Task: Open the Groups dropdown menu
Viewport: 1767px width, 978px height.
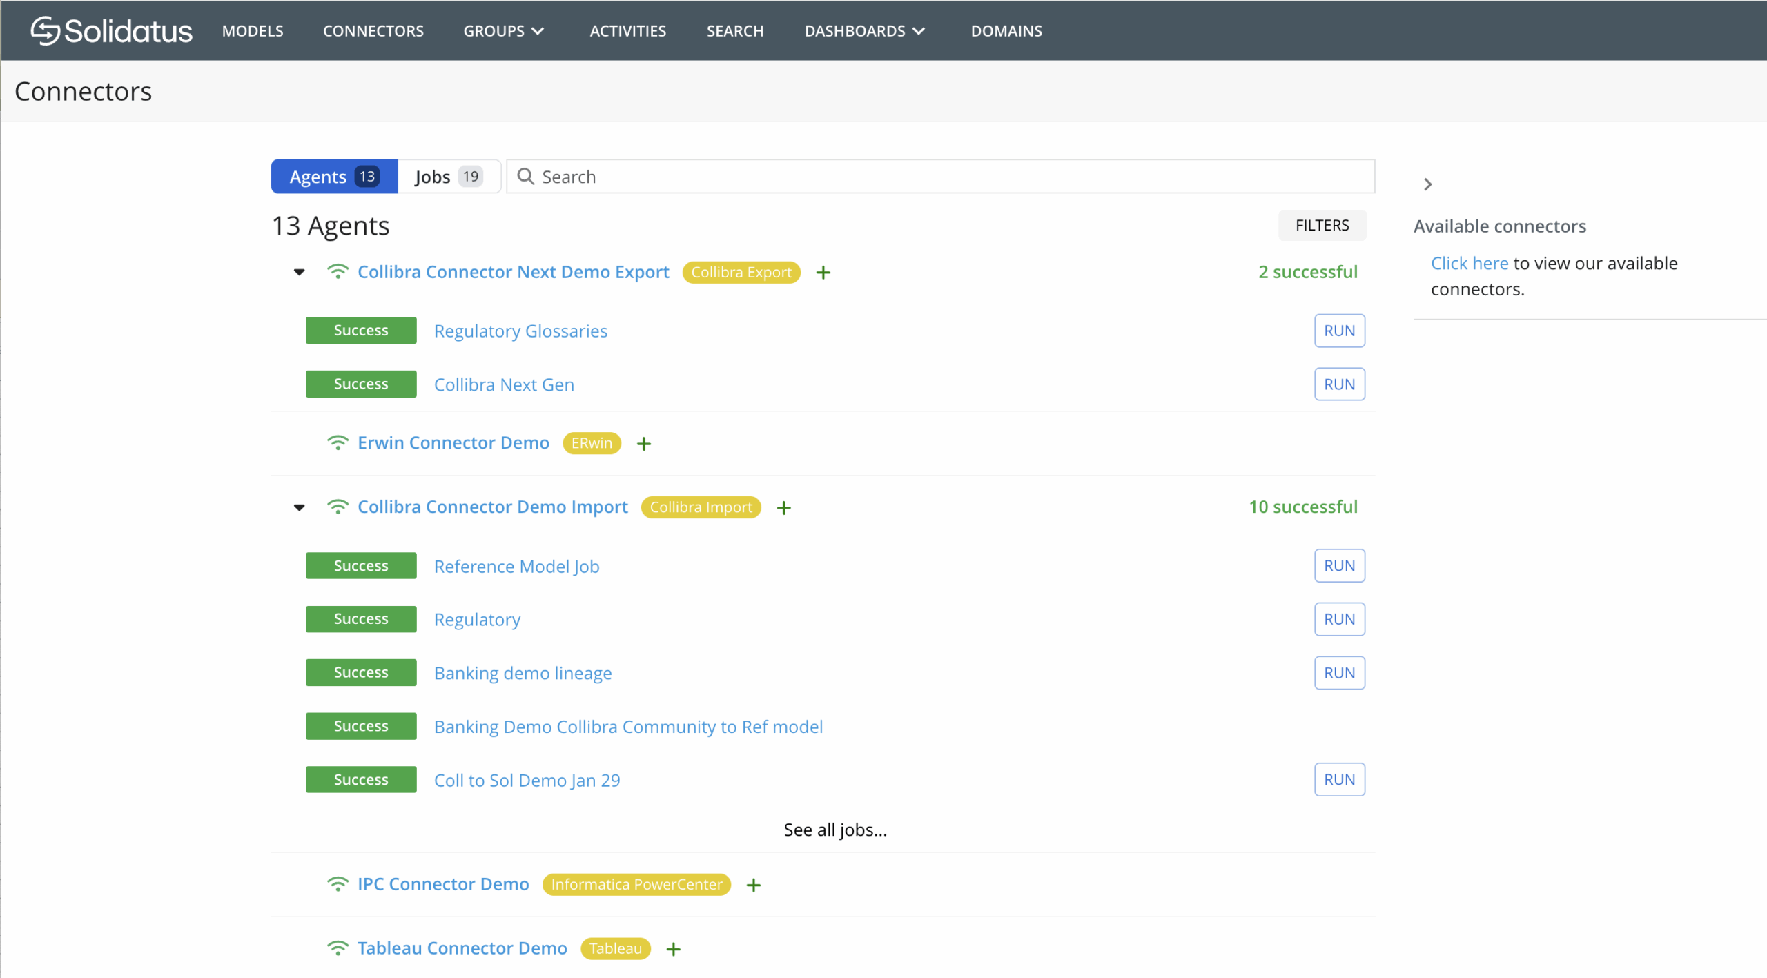Action: point(504,31)
